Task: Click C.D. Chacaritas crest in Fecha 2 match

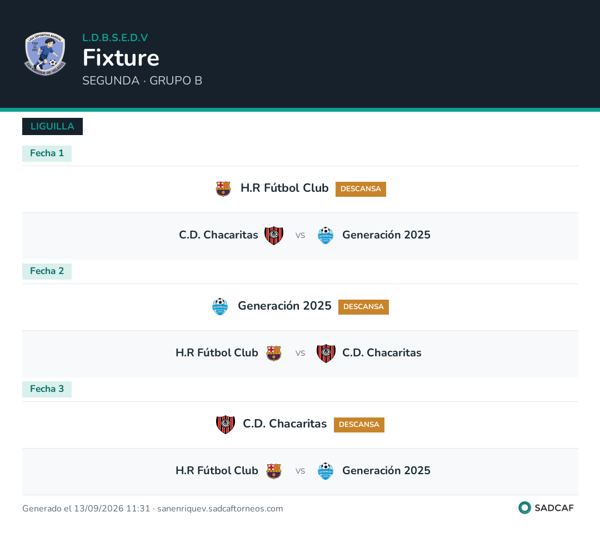Action: [326, 353]
